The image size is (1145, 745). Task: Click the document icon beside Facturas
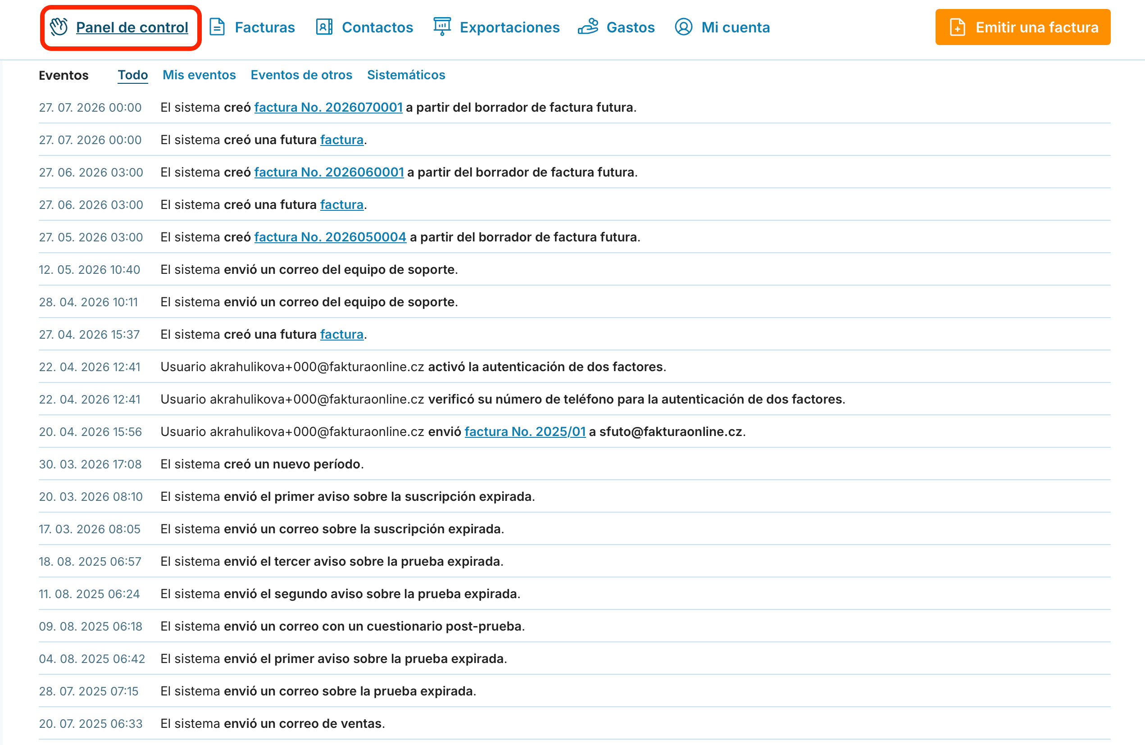(217, 27)
